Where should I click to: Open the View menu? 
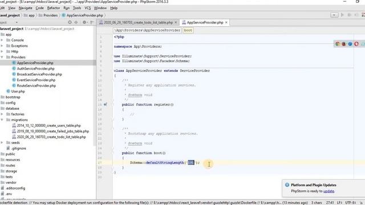[x=11, y=8]
